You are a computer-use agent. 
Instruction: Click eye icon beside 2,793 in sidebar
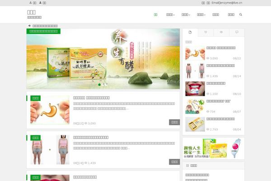tap(208, 129)
